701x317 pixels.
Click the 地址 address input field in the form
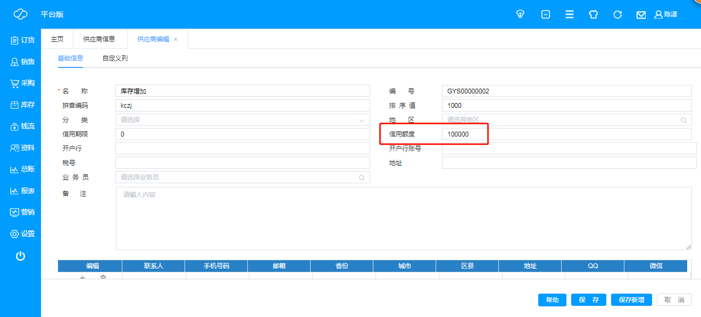click(569, 162)
